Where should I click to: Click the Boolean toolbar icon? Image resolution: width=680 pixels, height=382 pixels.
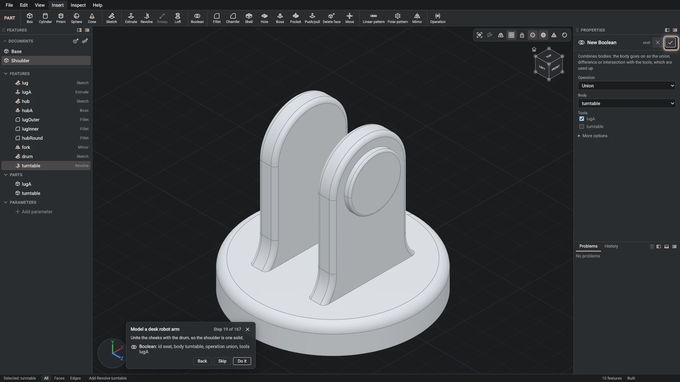pos(197,18)
